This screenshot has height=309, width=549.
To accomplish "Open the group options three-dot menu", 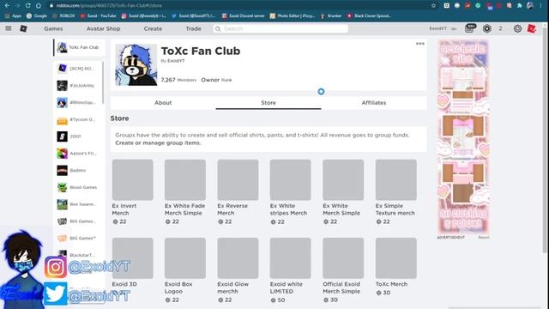I will tap(420, 44).
